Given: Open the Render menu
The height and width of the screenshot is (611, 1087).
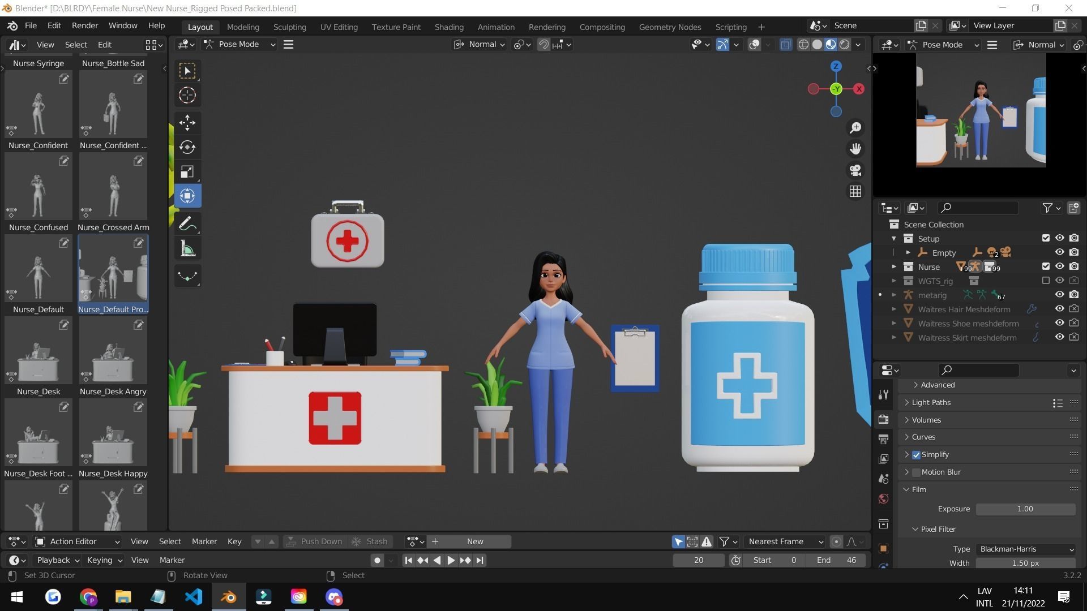Looking at the screenshot, I should click(x=85, y=26).
